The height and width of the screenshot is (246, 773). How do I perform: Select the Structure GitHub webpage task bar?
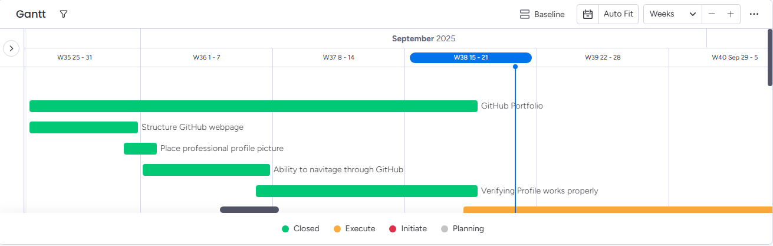(83, 127)
